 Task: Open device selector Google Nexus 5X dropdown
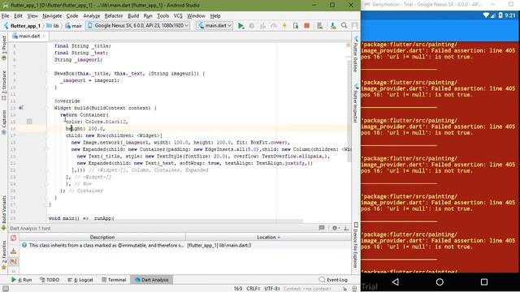tap(138, 25)
